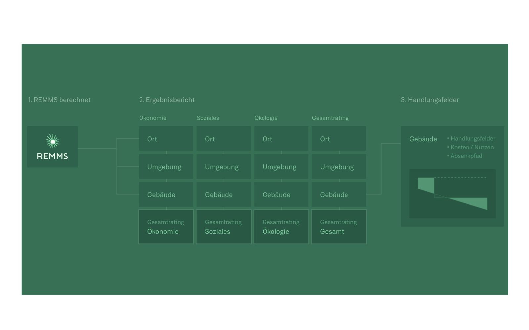The width and height of the screenshot is (529, 330).
Task: Click the Kosten / Nutzen bullet link
Action: click(x=471, y=148)
